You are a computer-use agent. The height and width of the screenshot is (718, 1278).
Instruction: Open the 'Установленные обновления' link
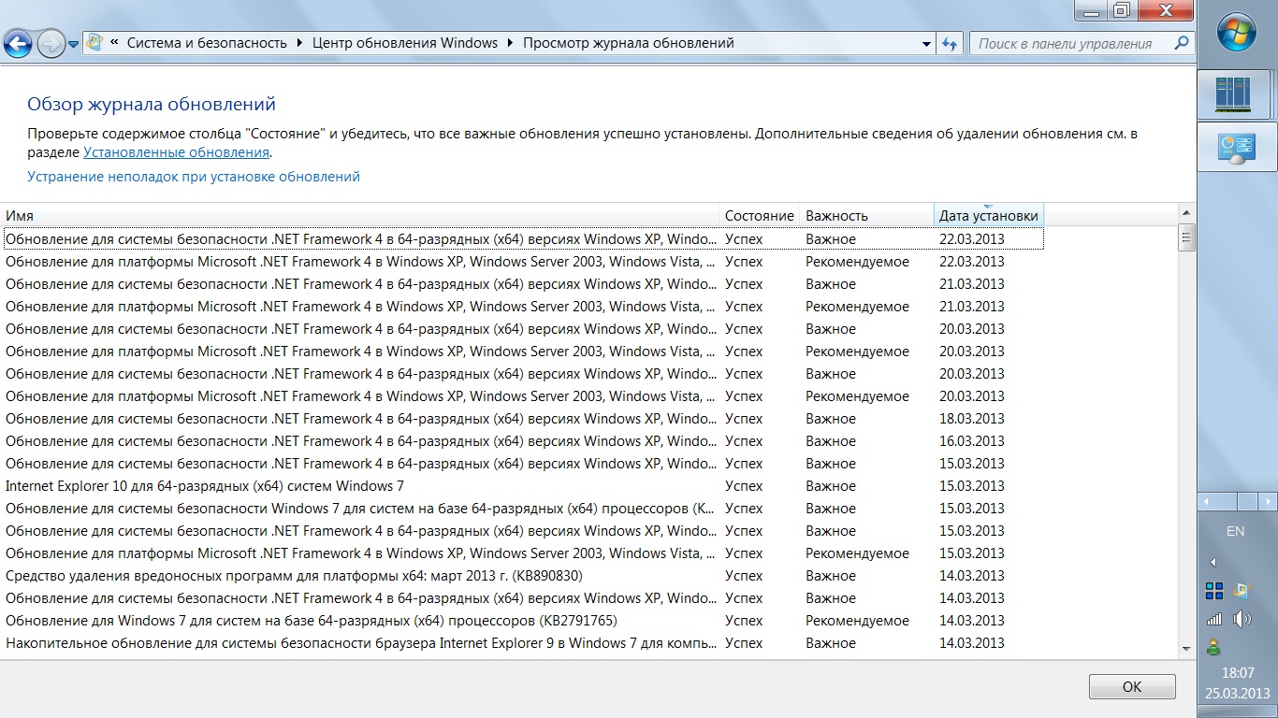point(176,152)
